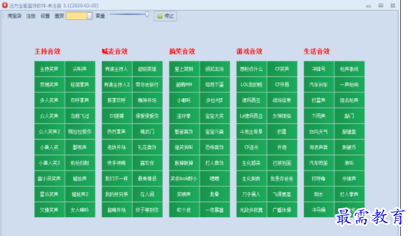Play the 超萌MM sound
Screen dimensions: 410x236
pos(184,84)
